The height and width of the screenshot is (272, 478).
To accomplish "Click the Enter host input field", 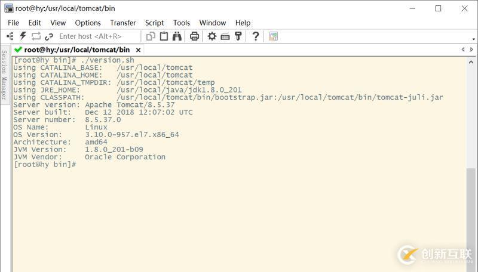I will pyautogui.click(x=98, y=36).
